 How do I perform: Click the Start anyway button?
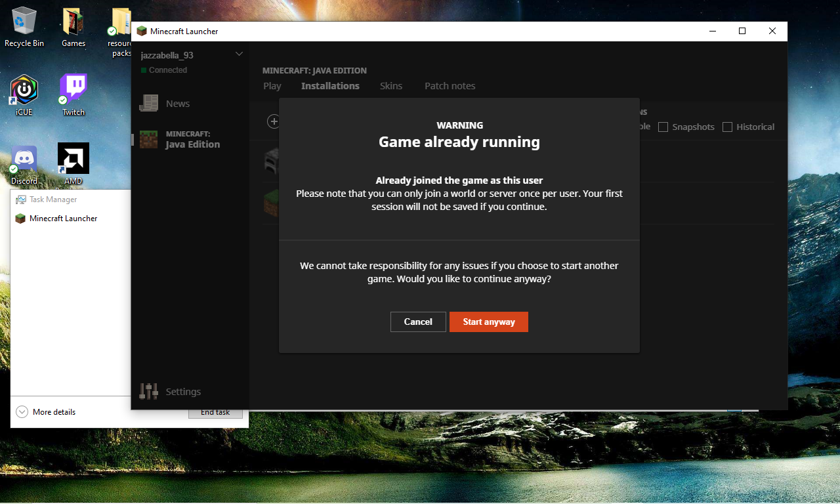point(489,322)
